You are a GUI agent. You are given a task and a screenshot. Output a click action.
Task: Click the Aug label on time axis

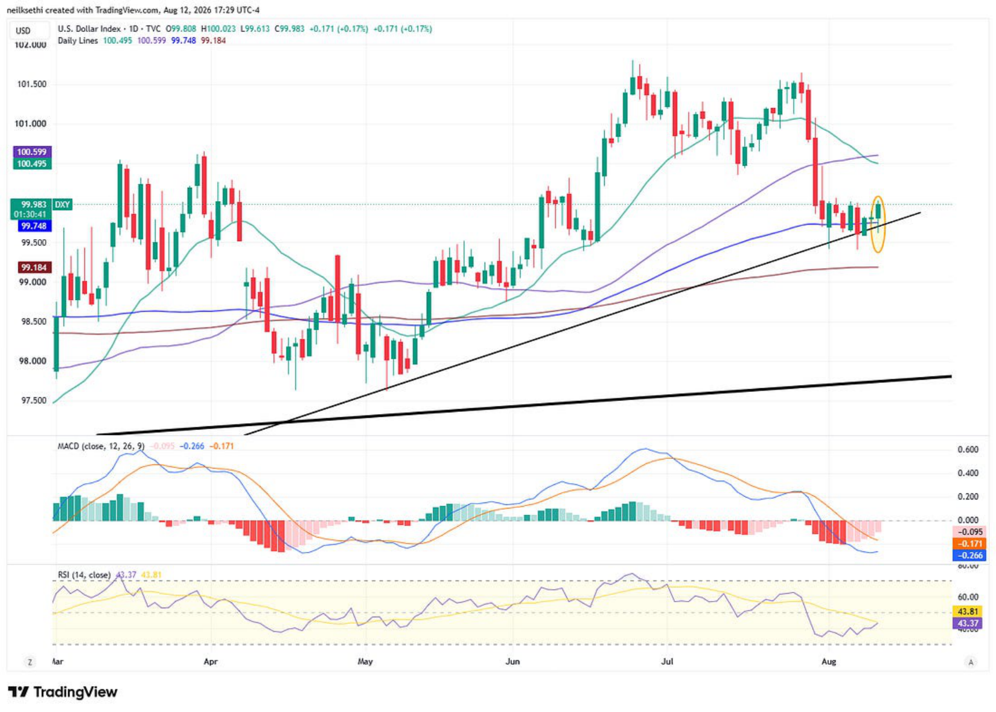(x=829, y=662)
